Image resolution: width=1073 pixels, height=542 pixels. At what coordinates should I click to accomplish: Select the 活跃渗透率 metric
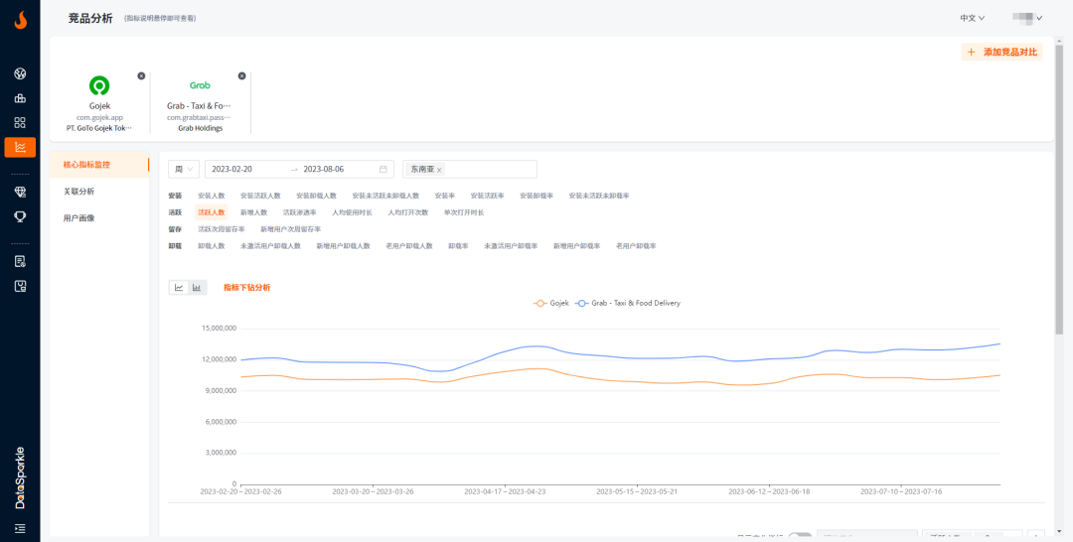299,212
